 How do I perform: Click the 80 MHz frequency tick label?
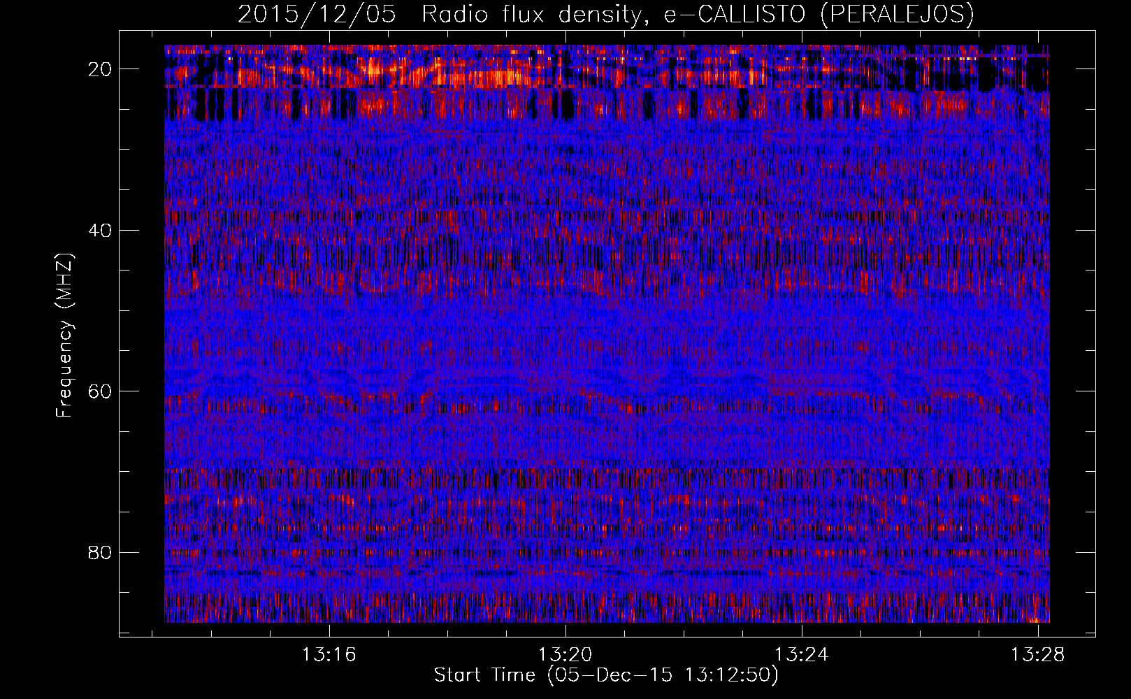coord(100,552)
